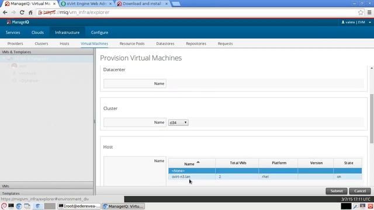Click the red icon in the system tray corner
The width and height of the screenshot is (374, 210).
(370, 206)
